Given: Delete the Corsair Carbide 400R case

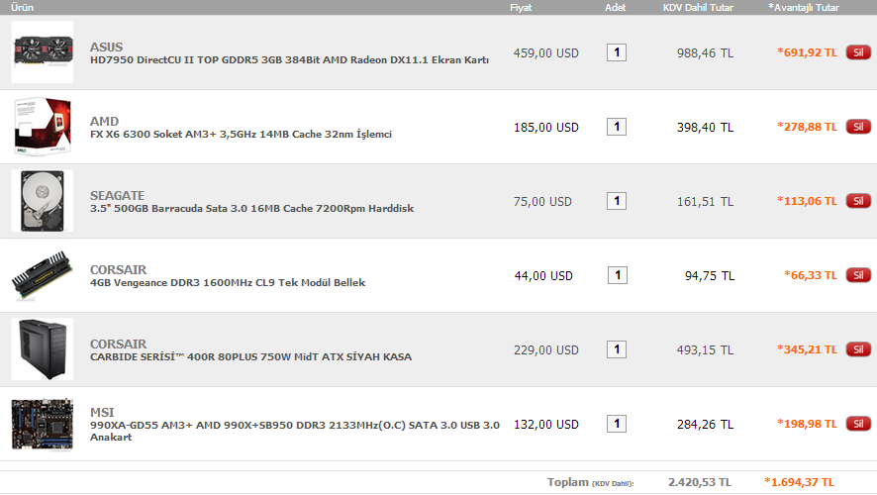Looking at the screenshot, I should pyautogui.click(x=858, y=349).
